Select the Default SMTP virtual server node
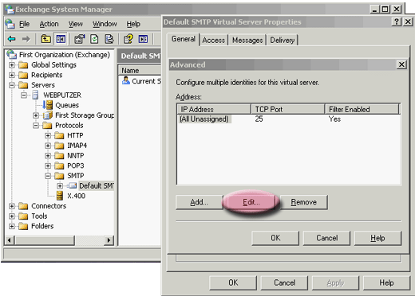 pyautogui.click(x=97, y=185)
